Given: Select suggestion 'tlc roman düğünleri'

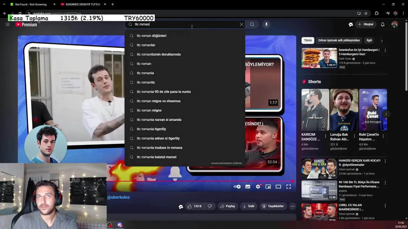Looking at the screenshot, I should click(x=185, y=36).
